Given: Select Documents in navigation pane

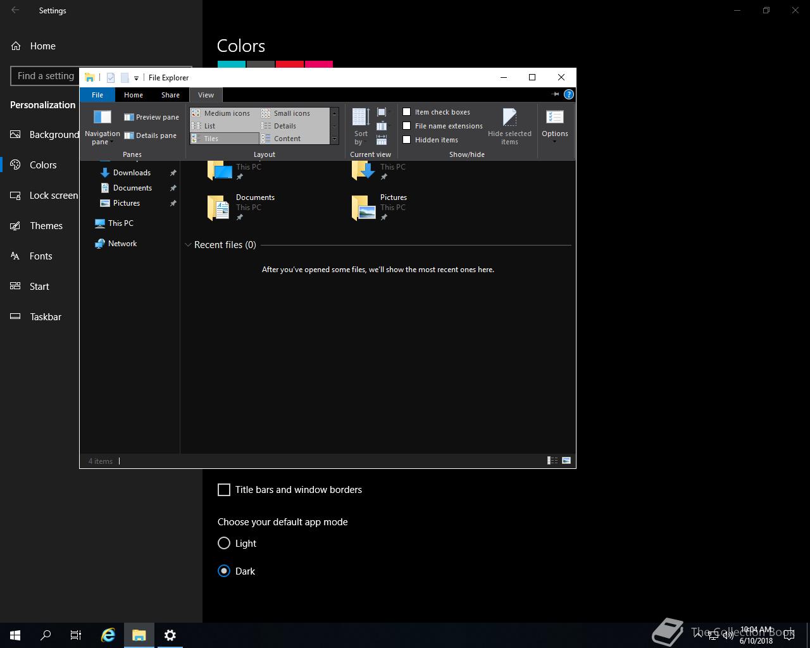Looking at the screenshot, I should tap(132, 188).
